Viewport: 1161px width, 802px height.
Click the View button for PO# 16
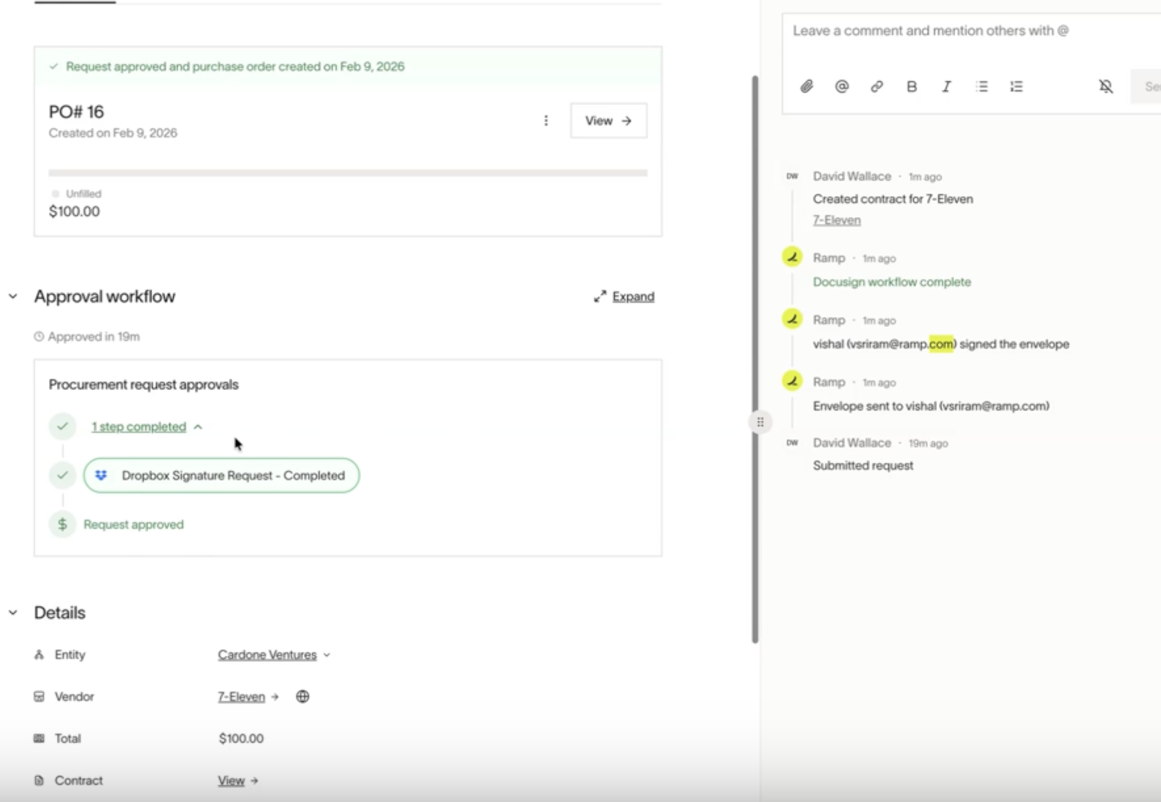point(608,120)
